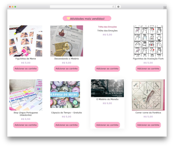Viewport: 174px width, 147px height.
Task: Click R$ 5,00 price under Come-come da Fonética
Action: [148, 117]
